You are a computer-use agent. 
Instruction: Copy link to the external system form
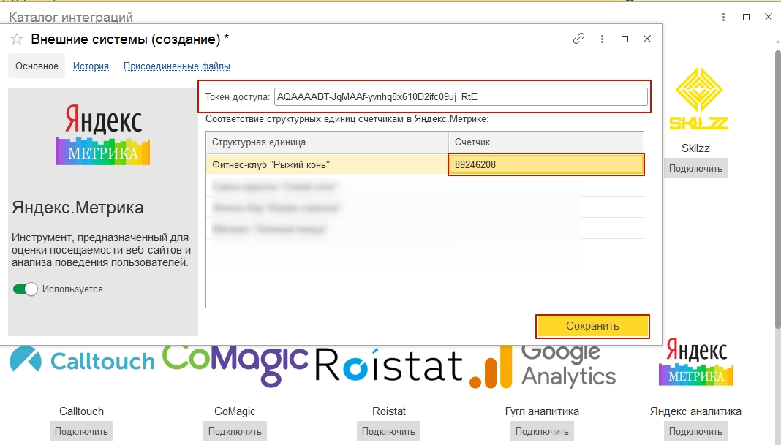578,39
